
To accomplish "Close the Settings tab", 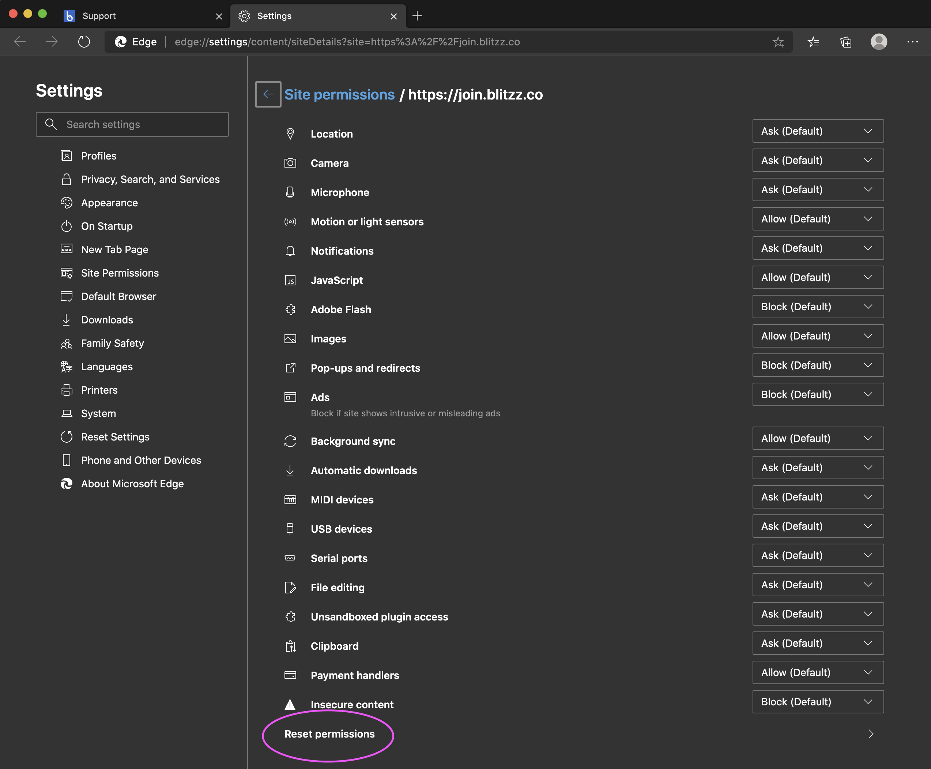I will pos(393,16).
